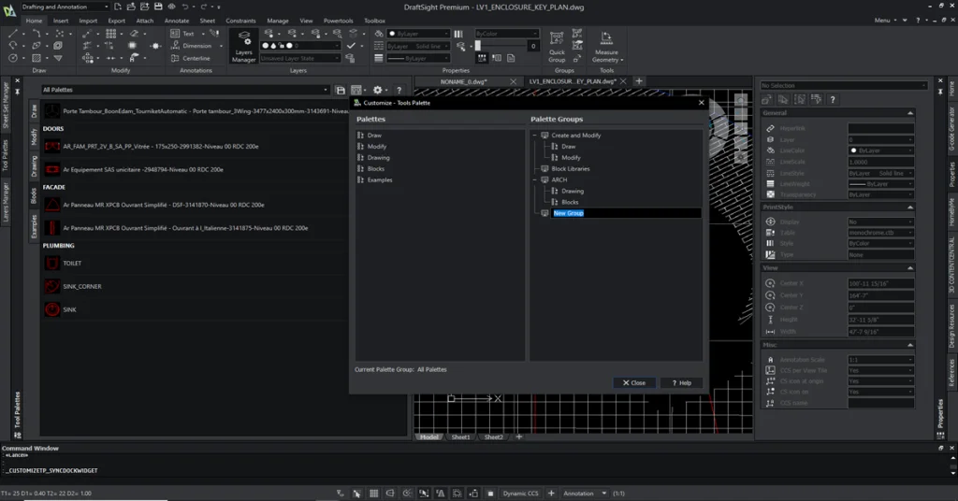The width and height of the screenshot is (958, 501).
Task: Open the Layers Manager
Action: [243, 46]
